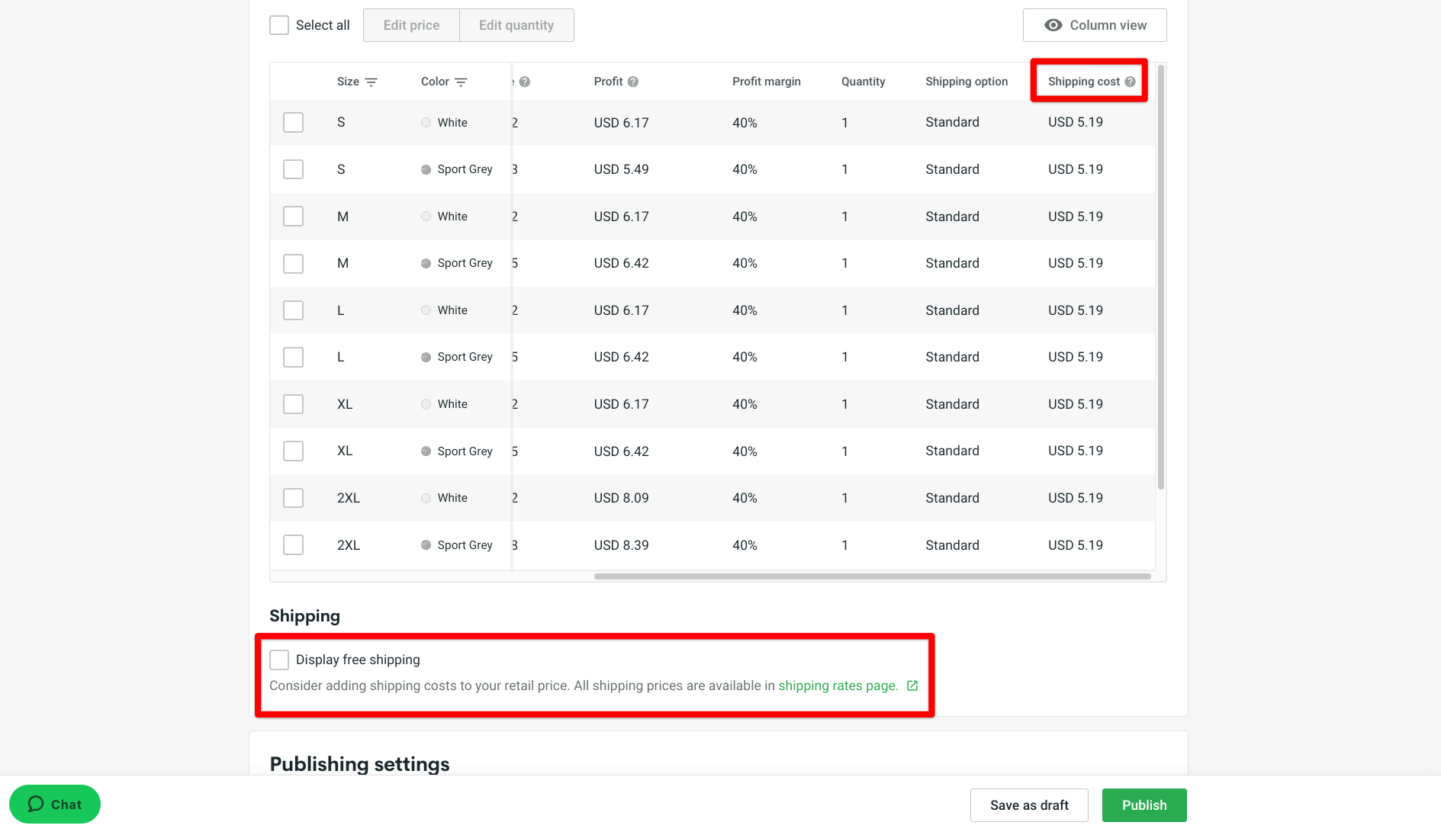Click the help icon beside the truncated price column
Screen dimensions: 1441x835
pyautogui.click(x=525, y=82)
